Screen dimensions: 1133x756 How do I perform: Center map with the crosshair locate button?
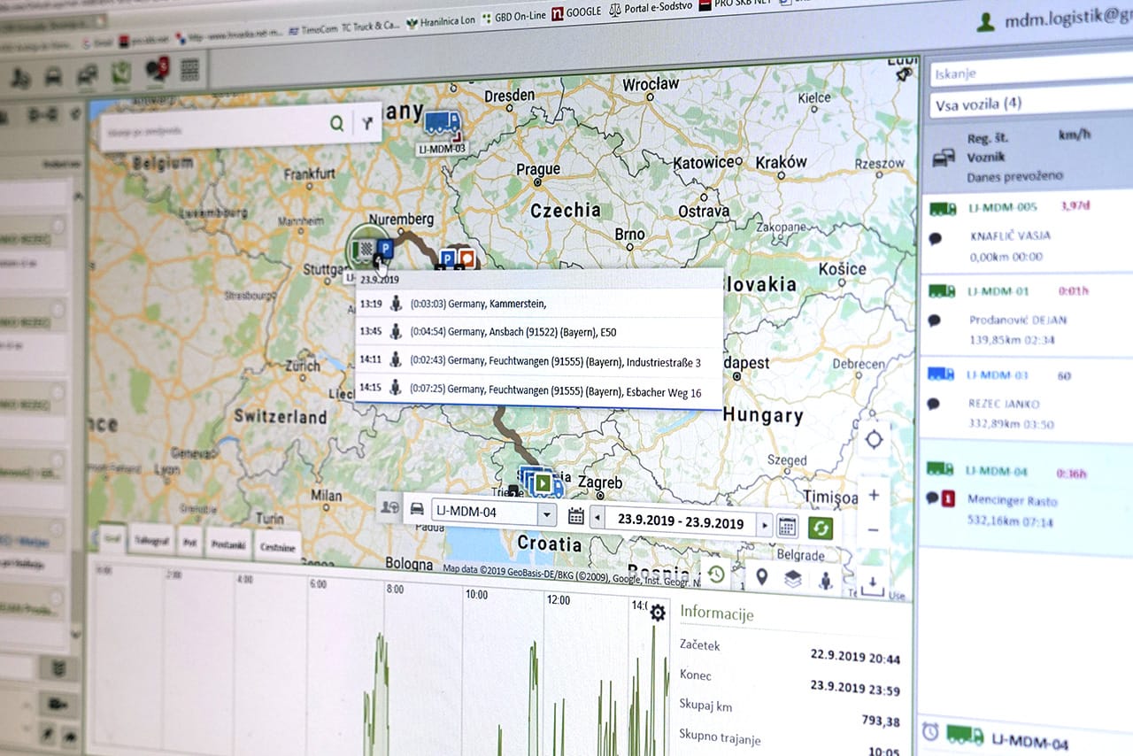875,439
